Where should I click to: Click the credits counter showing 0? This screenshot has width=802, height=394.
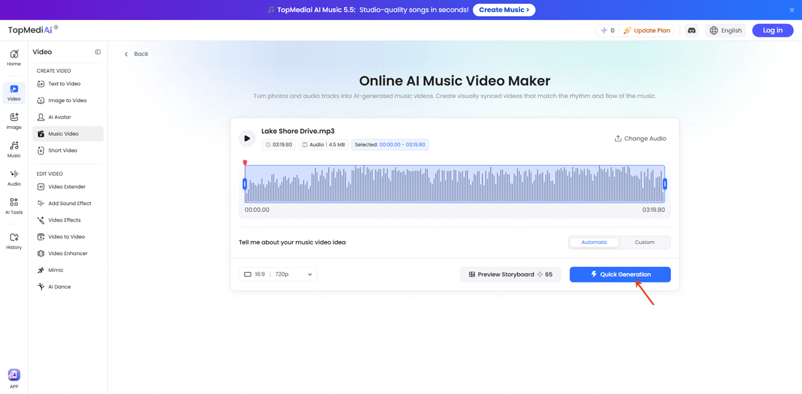608,30
